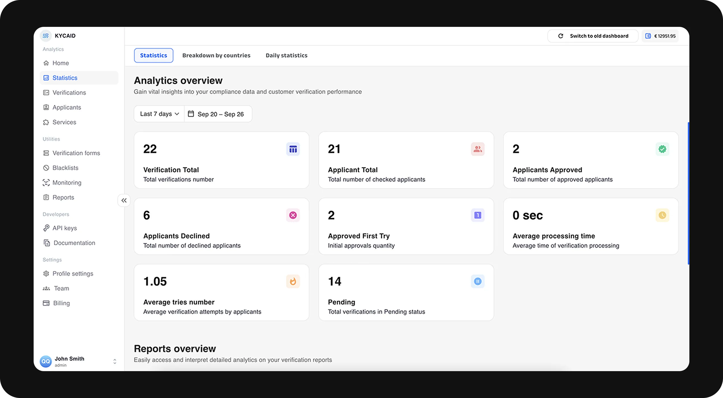Click the Applicants Declined pink X icon
723x398 pixels.
293,215
